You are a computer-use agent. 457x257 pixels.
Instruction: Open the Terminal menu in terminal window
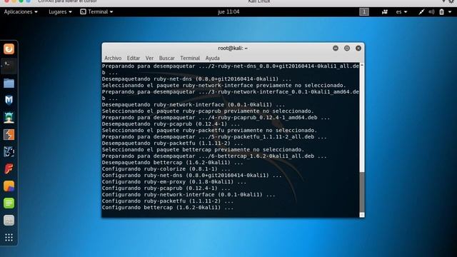(x=190, y=58)
